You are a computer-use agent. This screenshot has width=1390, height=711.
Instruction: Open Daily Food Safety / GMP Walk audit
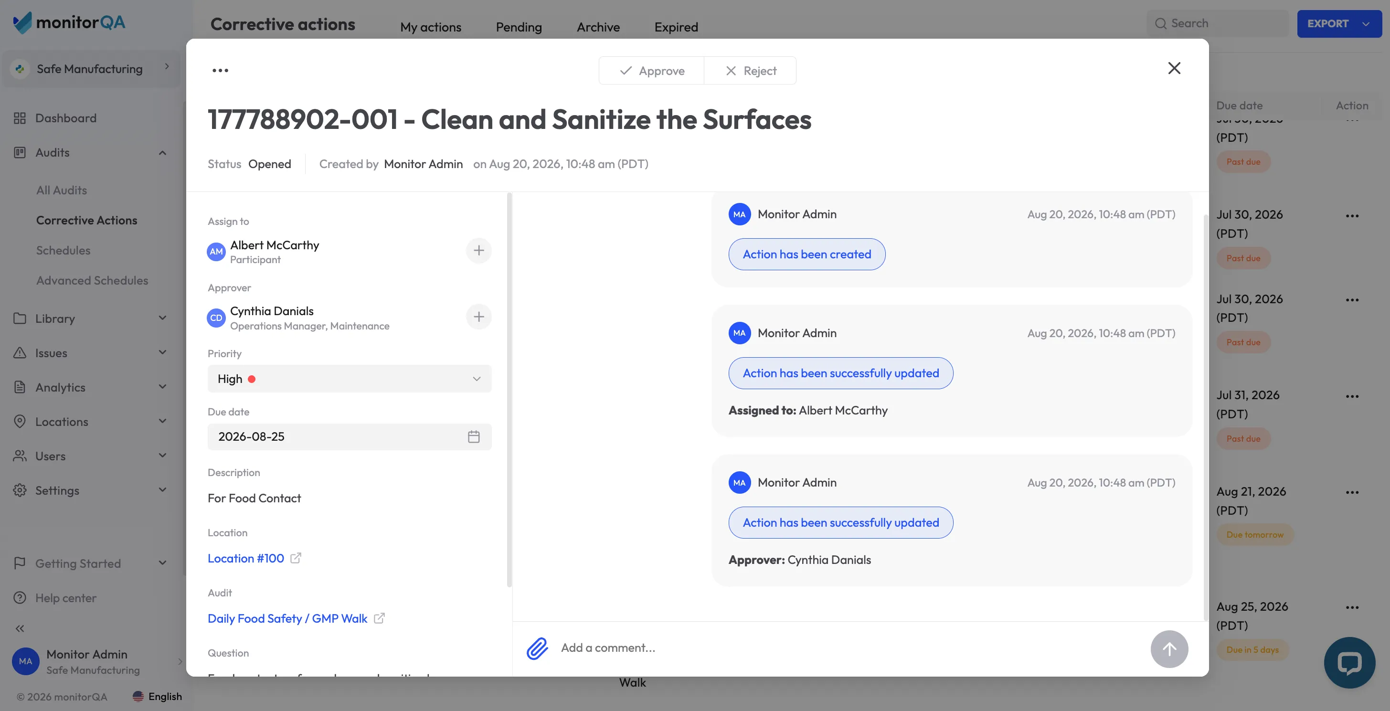287,618
